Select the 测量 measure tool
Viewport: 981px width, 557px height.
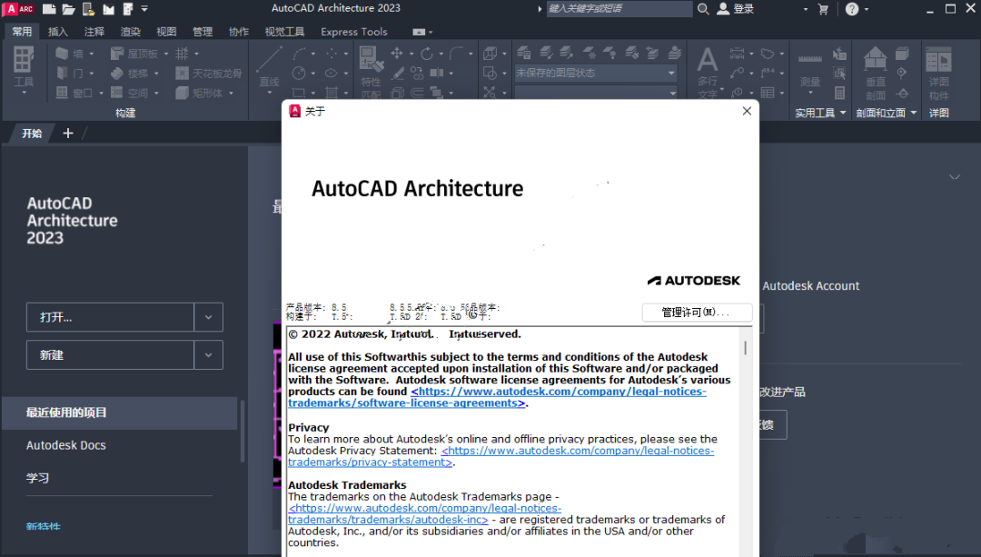(x=810, y=70)
